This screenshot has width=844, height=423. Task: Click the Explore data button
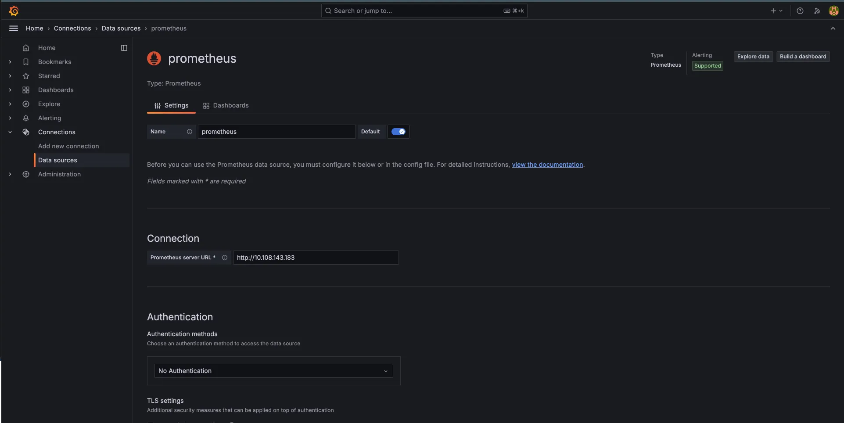pyautogui.click(x=753, y=57)
